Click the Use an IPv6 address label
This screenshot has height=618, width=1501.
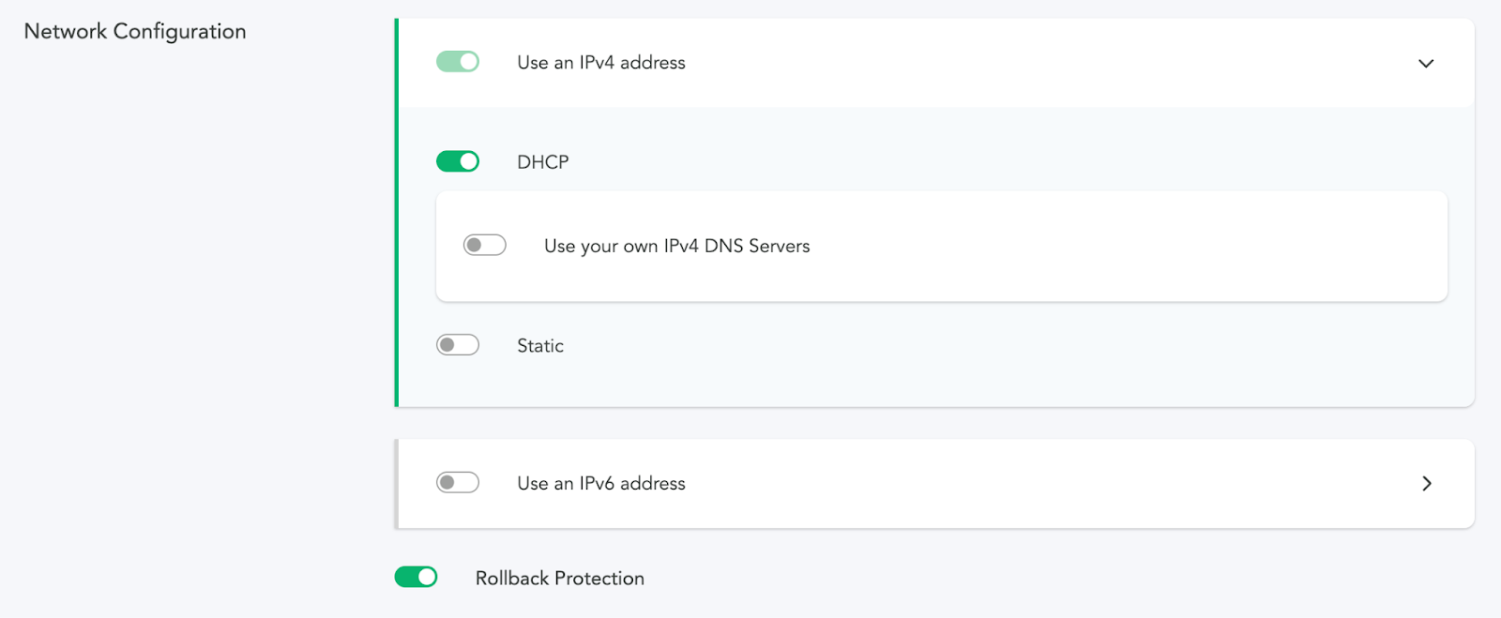(601, 484)
